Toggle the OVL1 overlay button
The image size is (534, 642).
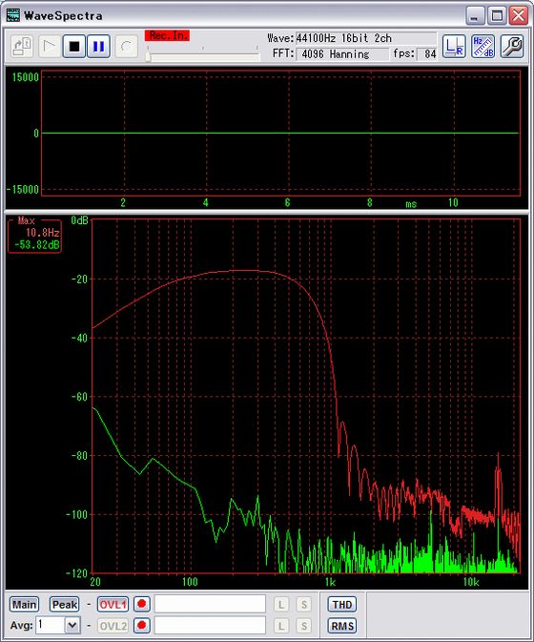(x=113, y=605)
